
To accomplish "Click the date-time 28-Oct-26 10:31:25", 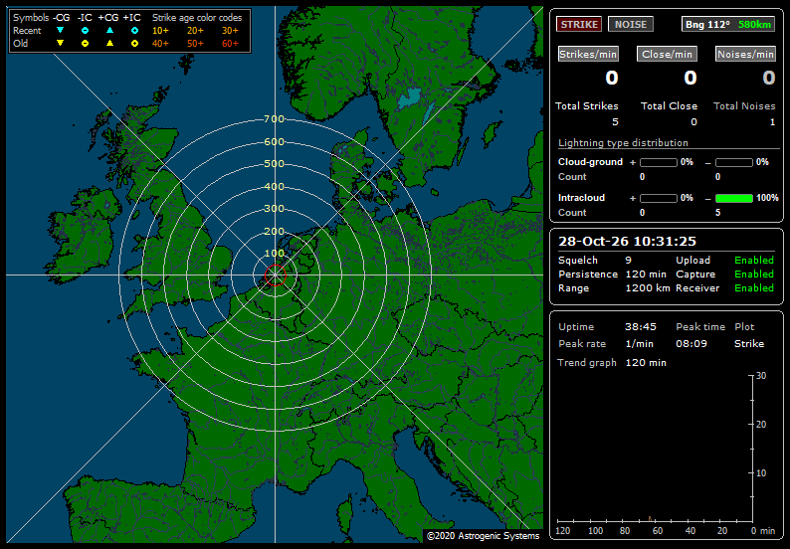I will click(x=627, y=242).
